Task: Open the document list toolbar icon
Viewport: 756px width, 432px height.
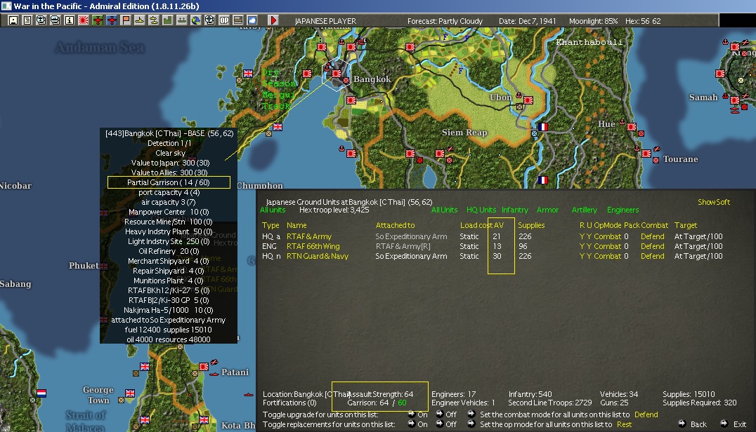Action: coord(27,20)
